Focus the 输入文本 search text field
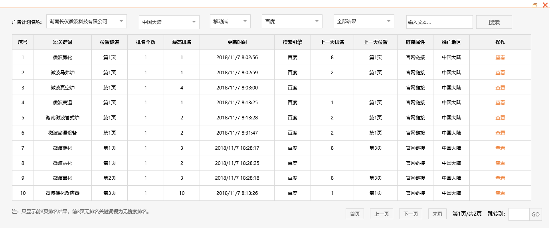Image resolution: width=550 pixels, height=228 pixels. click(439, 22)
